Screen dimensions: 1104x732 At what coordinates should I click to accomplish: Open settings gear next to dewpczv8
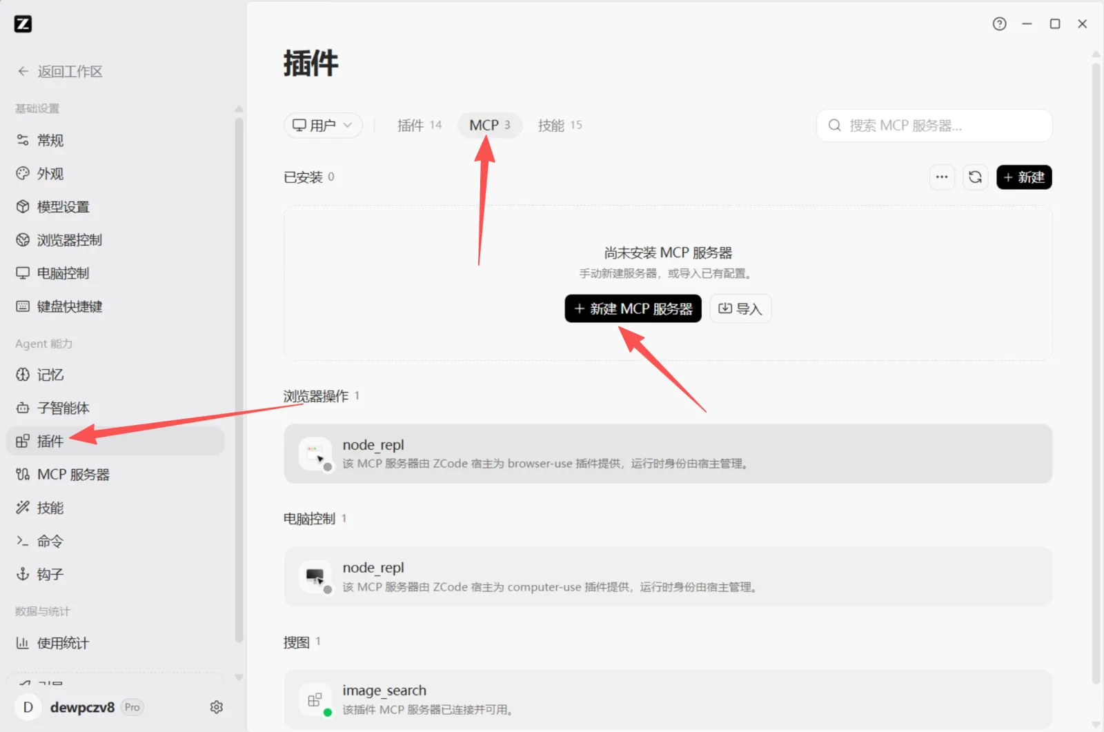tap(217, 707)
